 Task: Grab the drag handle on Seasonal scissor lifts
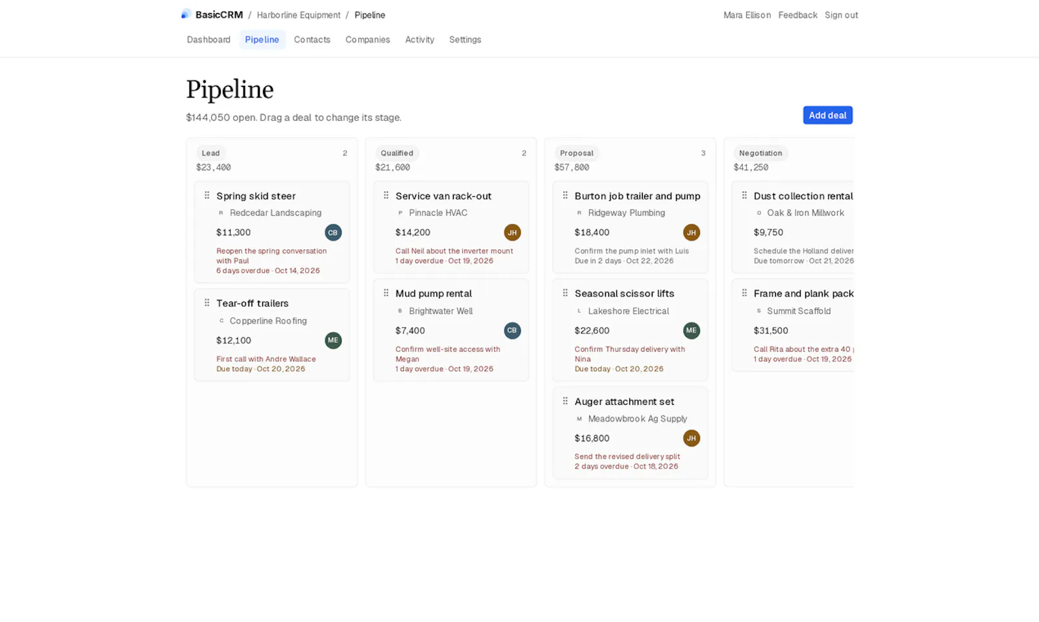click(566, 293)
